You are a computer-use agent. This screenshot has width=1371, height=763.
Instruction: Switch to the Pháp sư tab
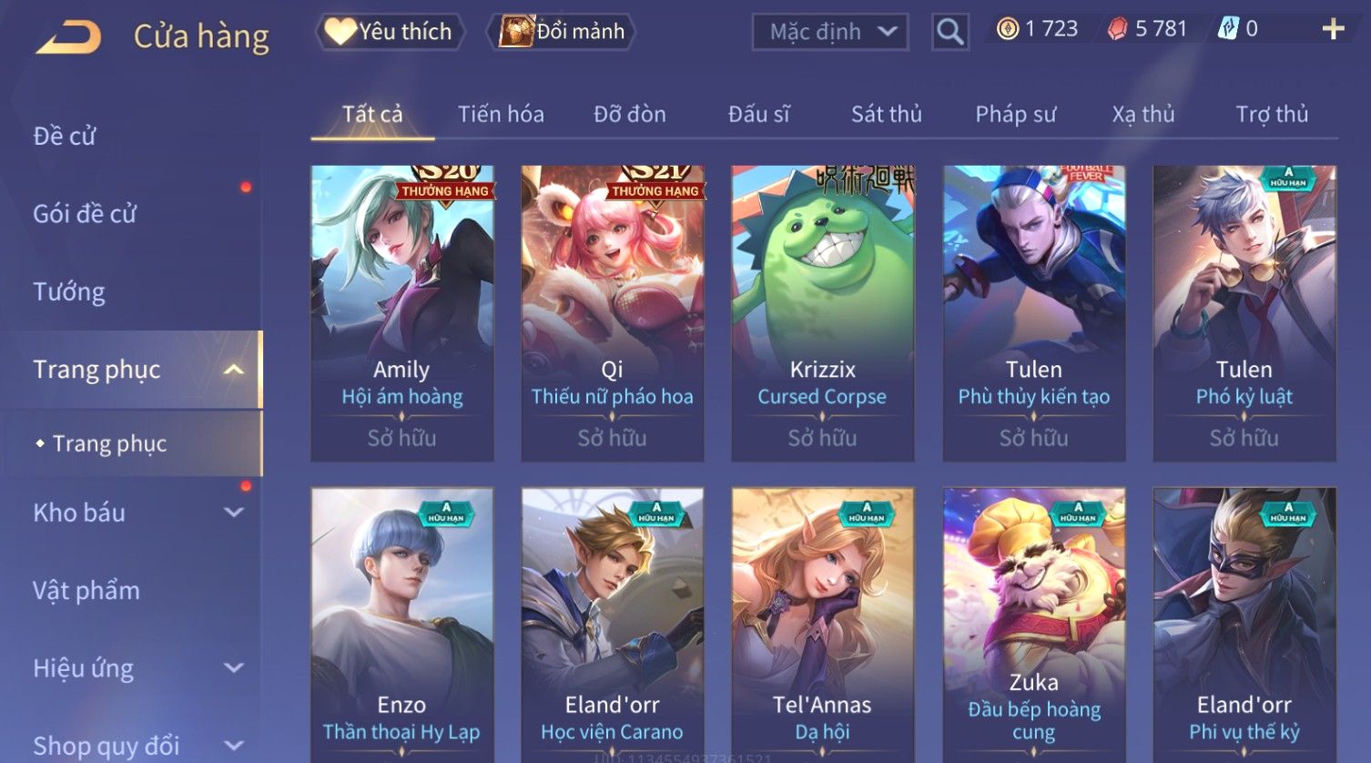1016,115
